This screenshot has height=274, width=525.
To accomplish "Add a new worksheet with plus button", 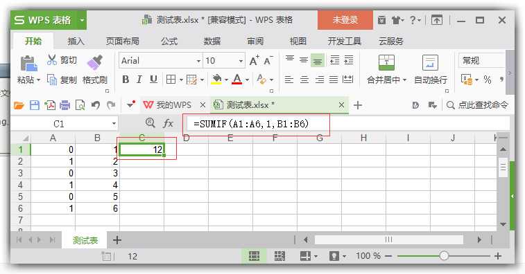I will 117,240.
